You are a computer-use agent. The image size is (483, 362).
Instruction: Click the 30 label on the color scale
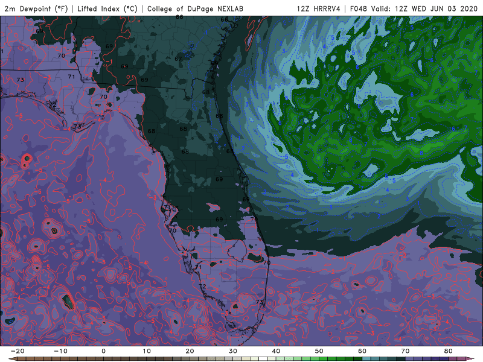pos(233,351)
